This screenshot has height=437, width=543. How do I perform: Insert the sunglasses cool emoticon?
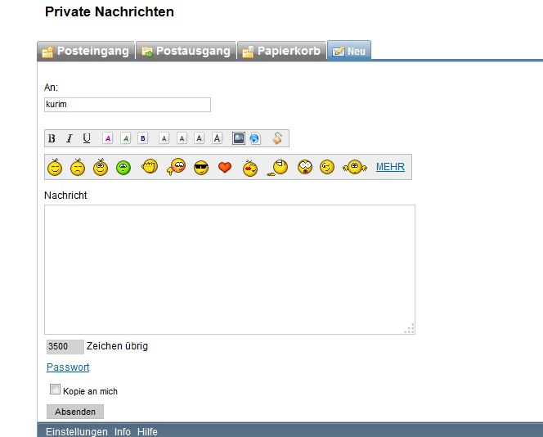click(x=201, y=168)
